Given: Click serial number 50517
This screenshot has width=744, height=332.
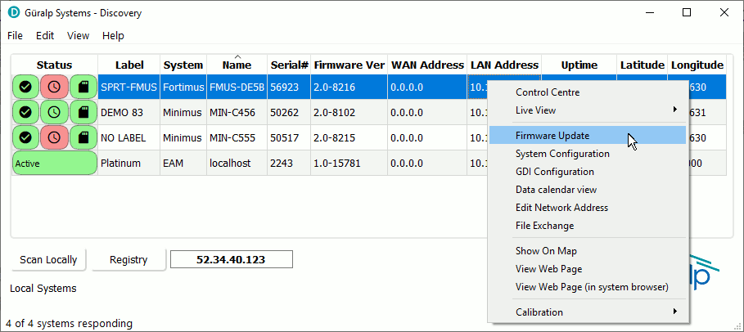Looking at the screenshot, I should (x=289, y=137).
